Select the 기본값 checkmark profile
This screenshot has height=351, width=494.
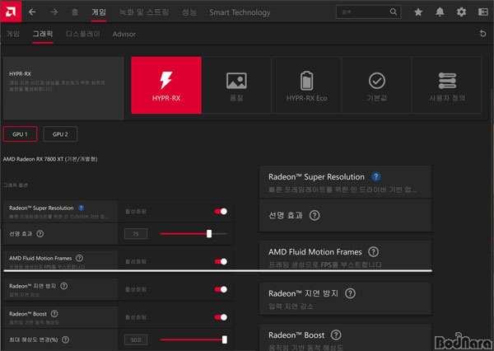(377, 85)
